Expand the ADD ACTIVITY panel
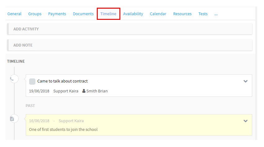Viewport: 264px width, 147px height. 130,29
